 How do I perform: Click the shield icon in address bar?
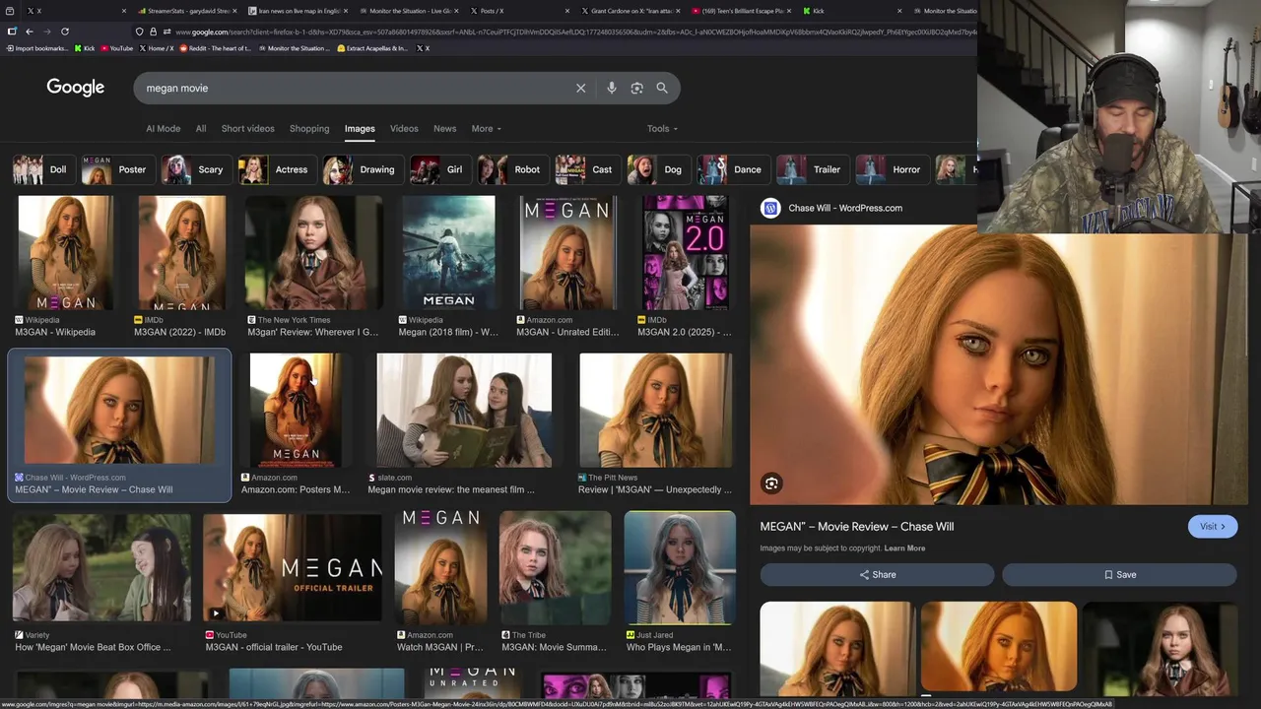(x=140, y=32)
